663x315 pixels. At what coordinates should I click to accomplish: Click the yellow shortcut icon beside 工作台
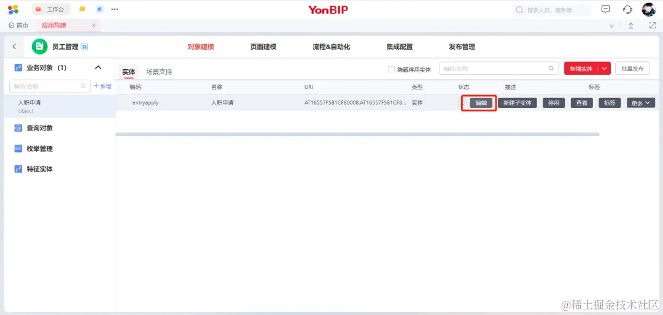coord(82,9)
